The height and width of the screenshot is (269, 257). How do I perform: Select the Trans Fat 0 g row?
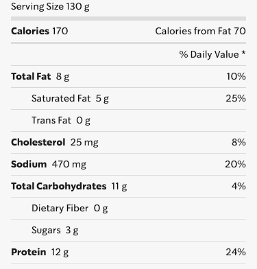(128, 120)
